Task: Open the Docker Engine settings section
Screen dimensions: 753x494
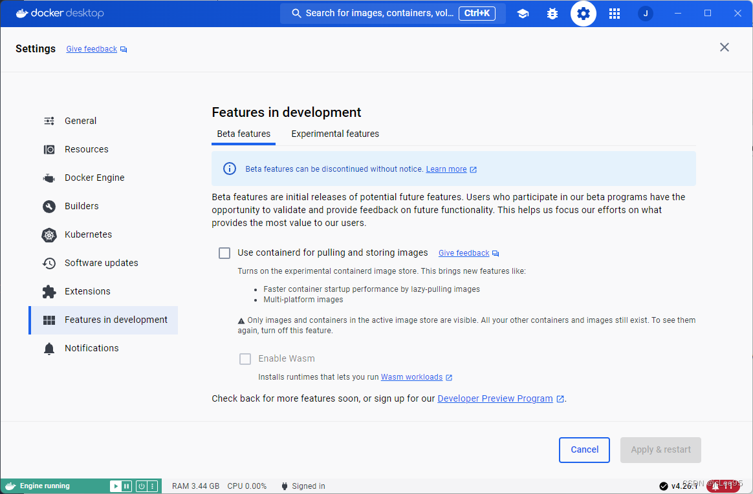Action: click(104, 178)
